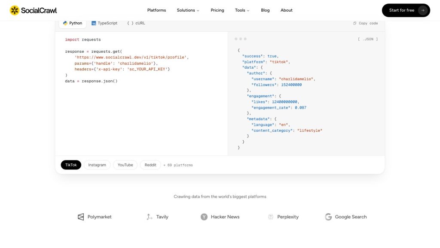
Task: Click the TypeScript TS icon
Action: (94, 23)
